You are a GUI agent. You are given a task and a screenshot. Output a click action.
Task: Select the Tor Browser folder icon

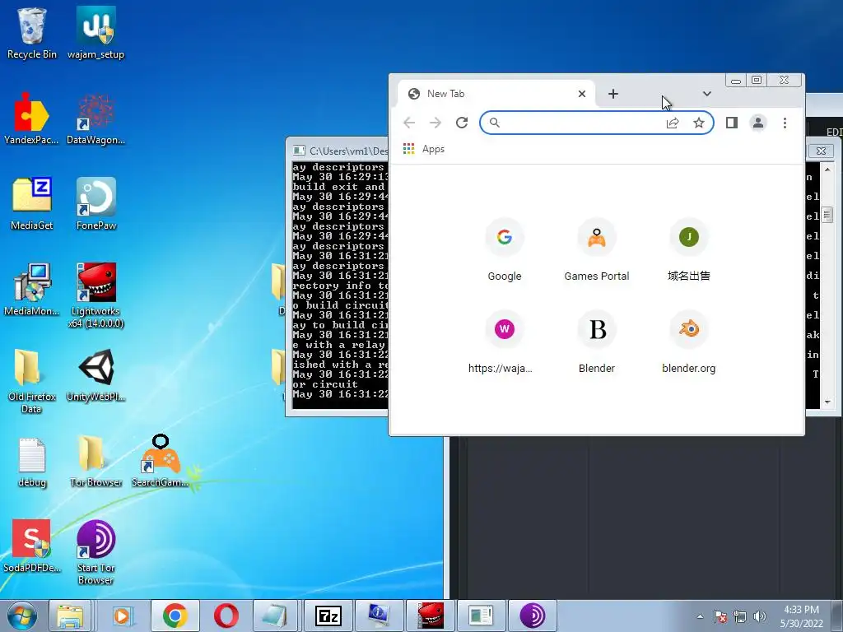[x=95, y=461]
